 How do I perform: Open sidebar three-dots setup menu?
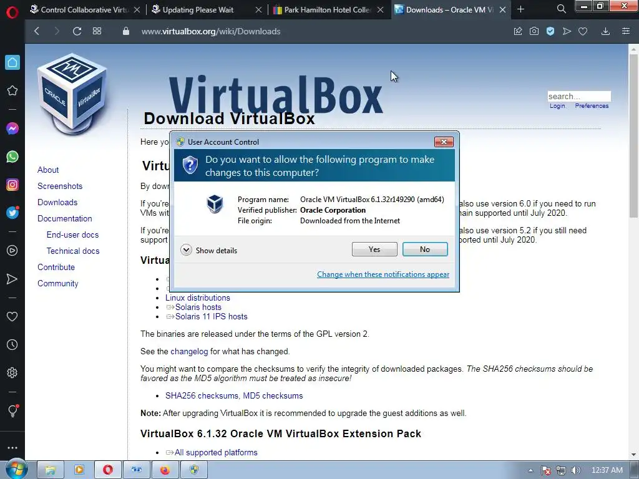(x=12, y=448)
